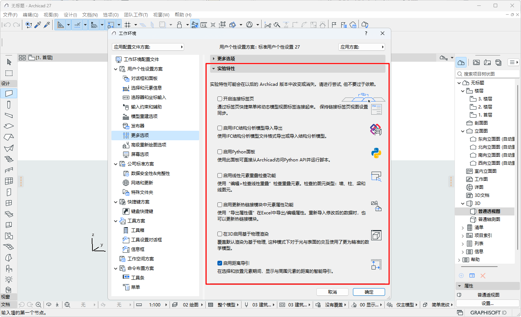Check 启用IFC结构分析模型导入导出 option
521x317 pixels.
[220, 128]
